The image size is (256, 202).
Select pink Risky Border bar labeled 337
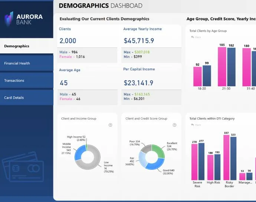pyautogui.click(x=226, y=158)
